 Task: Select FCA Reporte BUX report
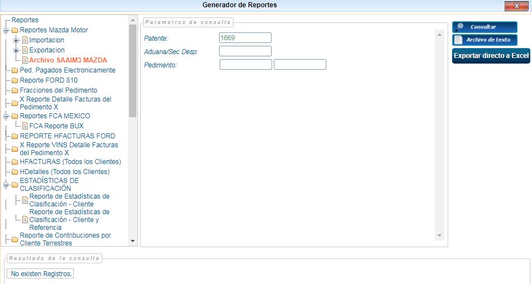point(56,126)
